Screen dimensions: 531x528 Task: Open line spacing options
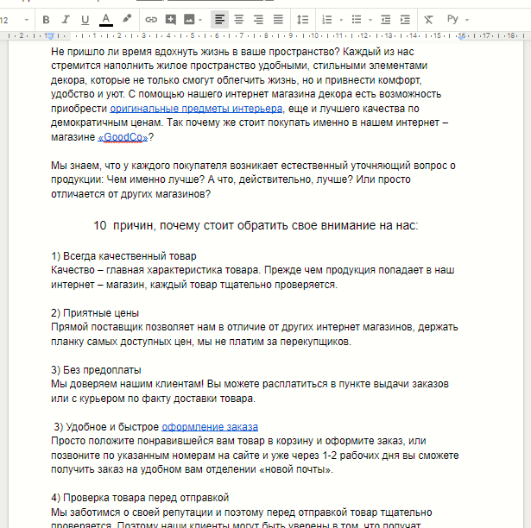(x=302, y=20)
